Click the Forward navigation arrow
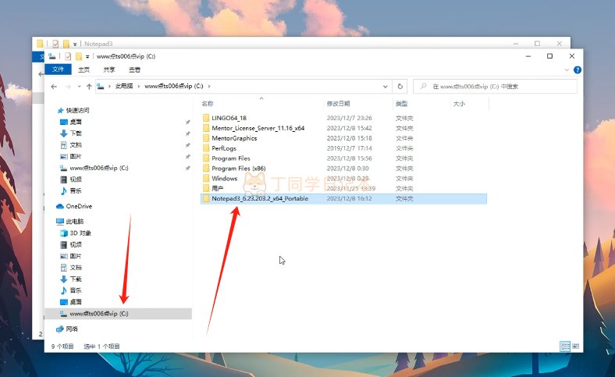The width and height of the screenshot is (615, 377). pyautogui.click(x=67, y=87)
